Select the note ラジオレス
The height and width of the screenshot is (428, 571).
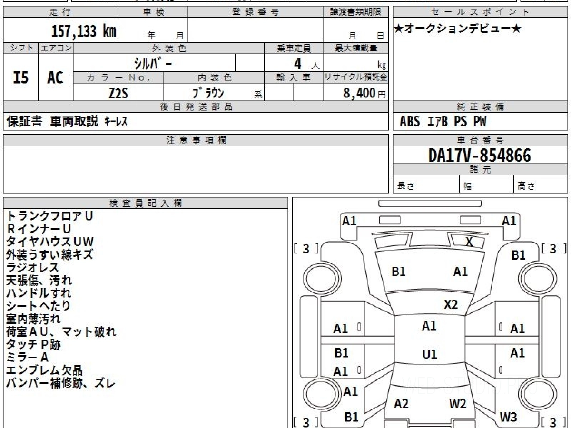coord(32,267)
